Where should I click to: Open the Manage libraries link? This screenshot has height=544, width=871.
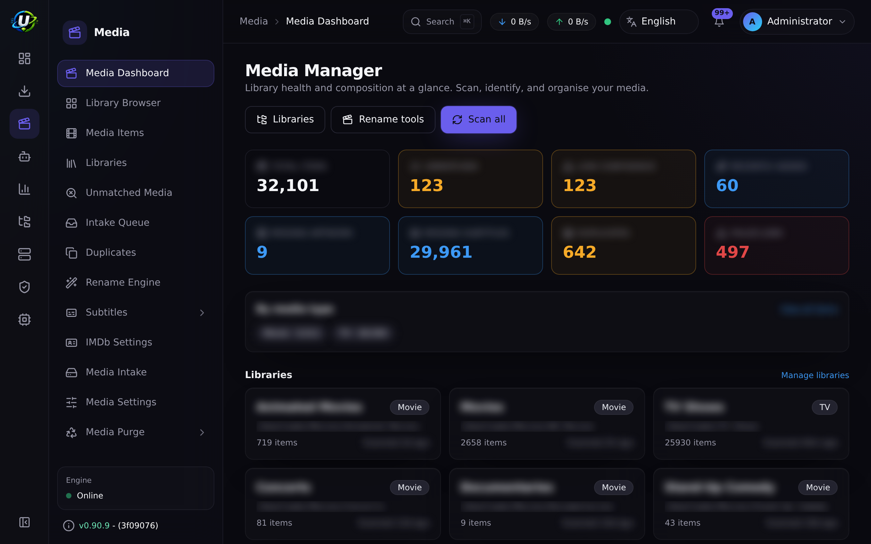pyautogui.click(x=815, y=375)
